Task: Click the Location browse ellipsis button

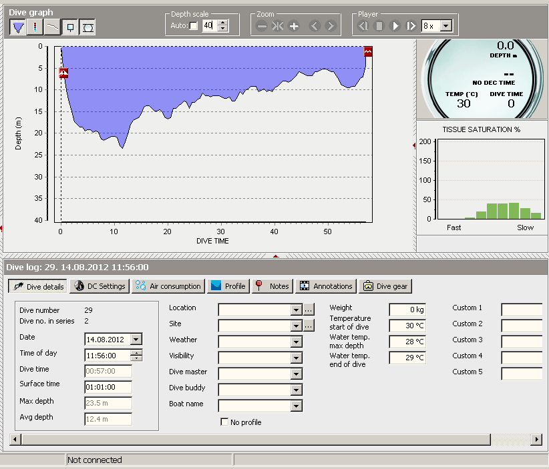Action: [309, 310]
